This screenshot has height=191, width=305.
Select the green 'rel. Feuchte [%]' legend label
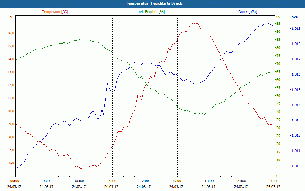pos(152,12)
